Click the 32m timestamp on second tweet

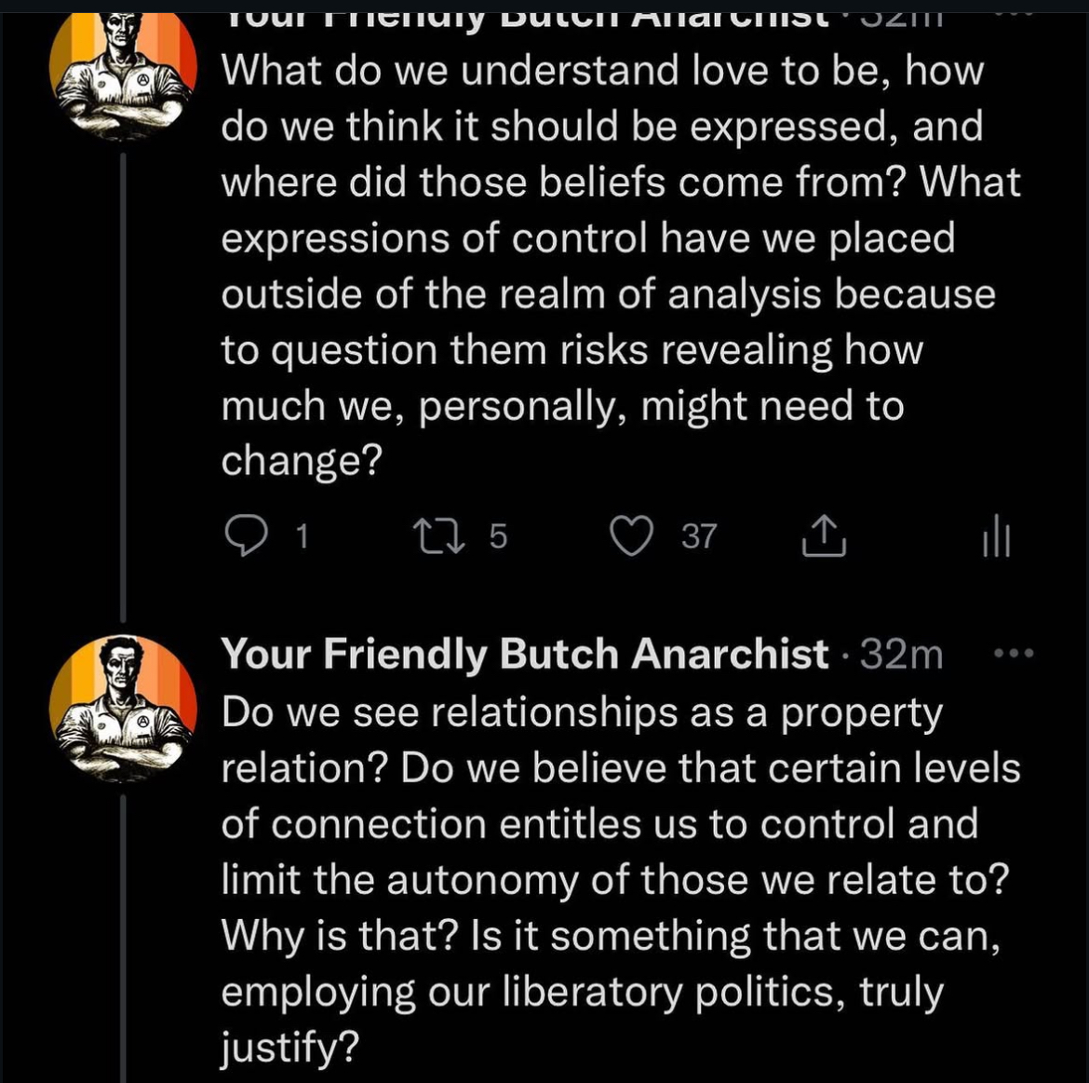coord(901,655)
